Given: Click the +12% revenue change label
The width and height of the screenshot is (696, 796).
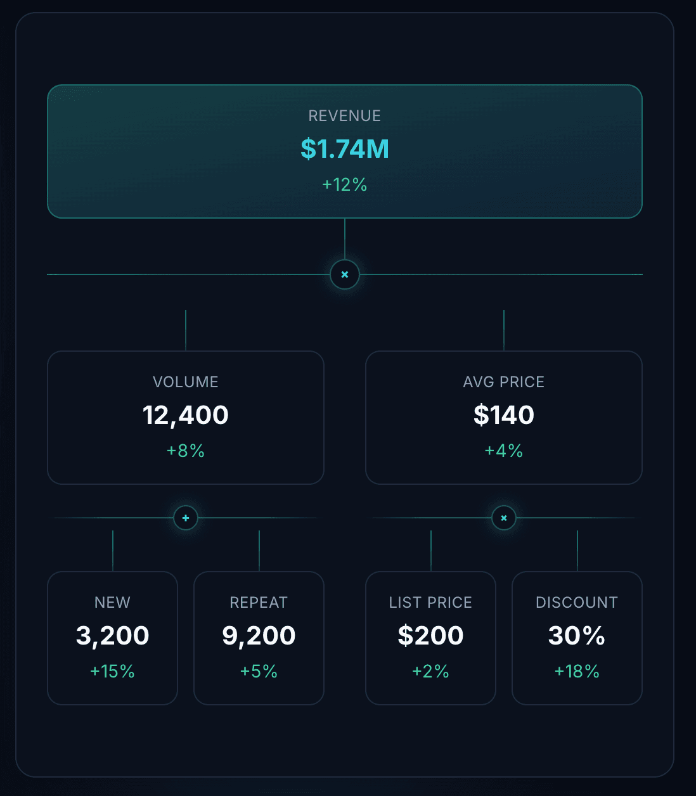Looking at the screenshot, I should click(345, 184).
